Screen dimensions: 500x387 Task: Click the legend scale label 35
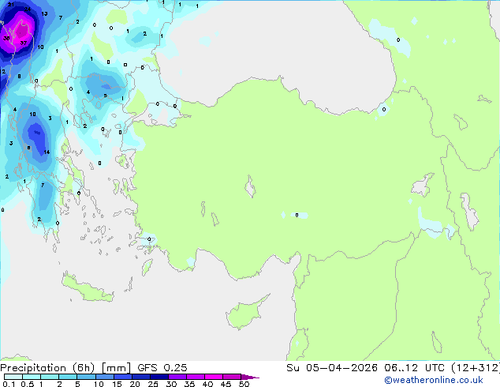pyautogui.click(x=189, y=384)
